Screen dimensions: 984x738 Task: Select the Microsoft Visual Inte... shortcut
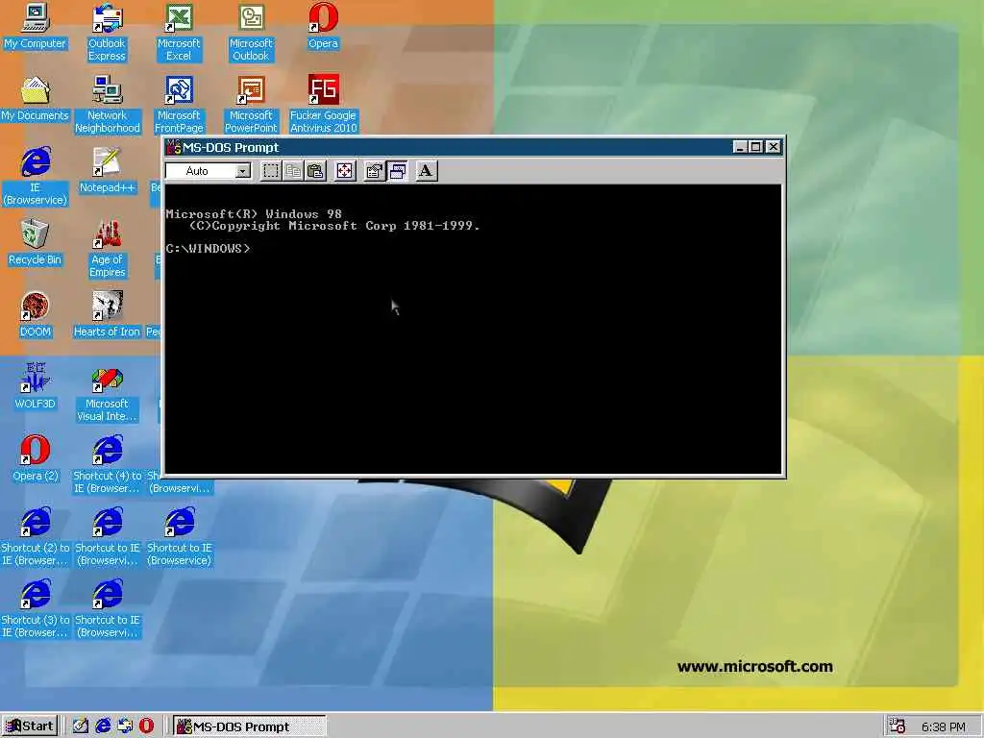(108, 393)
